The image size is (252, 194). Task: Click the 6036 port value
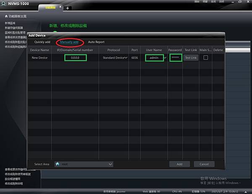[134, 58]
